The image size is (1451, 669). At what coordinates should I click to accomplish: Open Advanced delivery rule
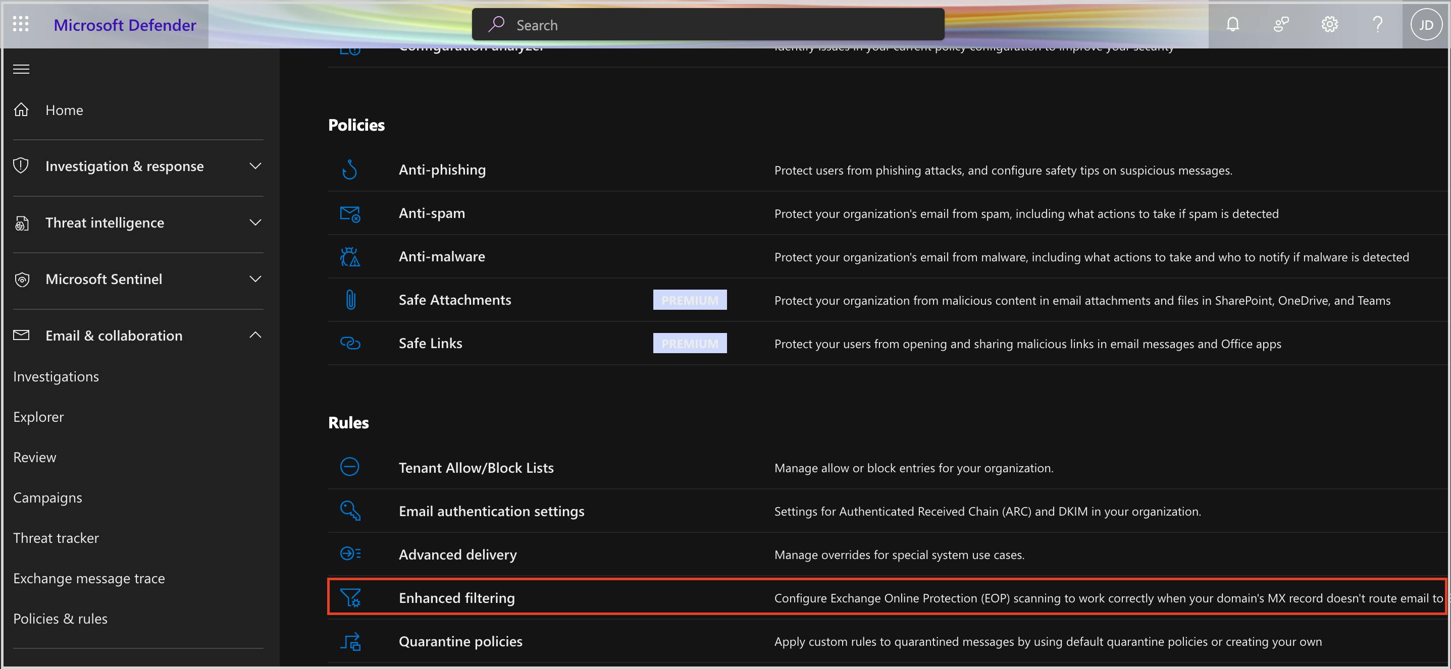pyautogui.click(x=458, y=555)
